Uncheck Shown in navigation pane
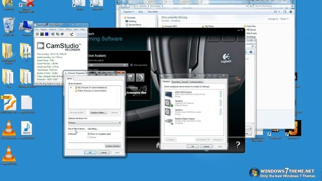Image resolution: width=322 pixels, height=181 pixels. click(89, 134)
